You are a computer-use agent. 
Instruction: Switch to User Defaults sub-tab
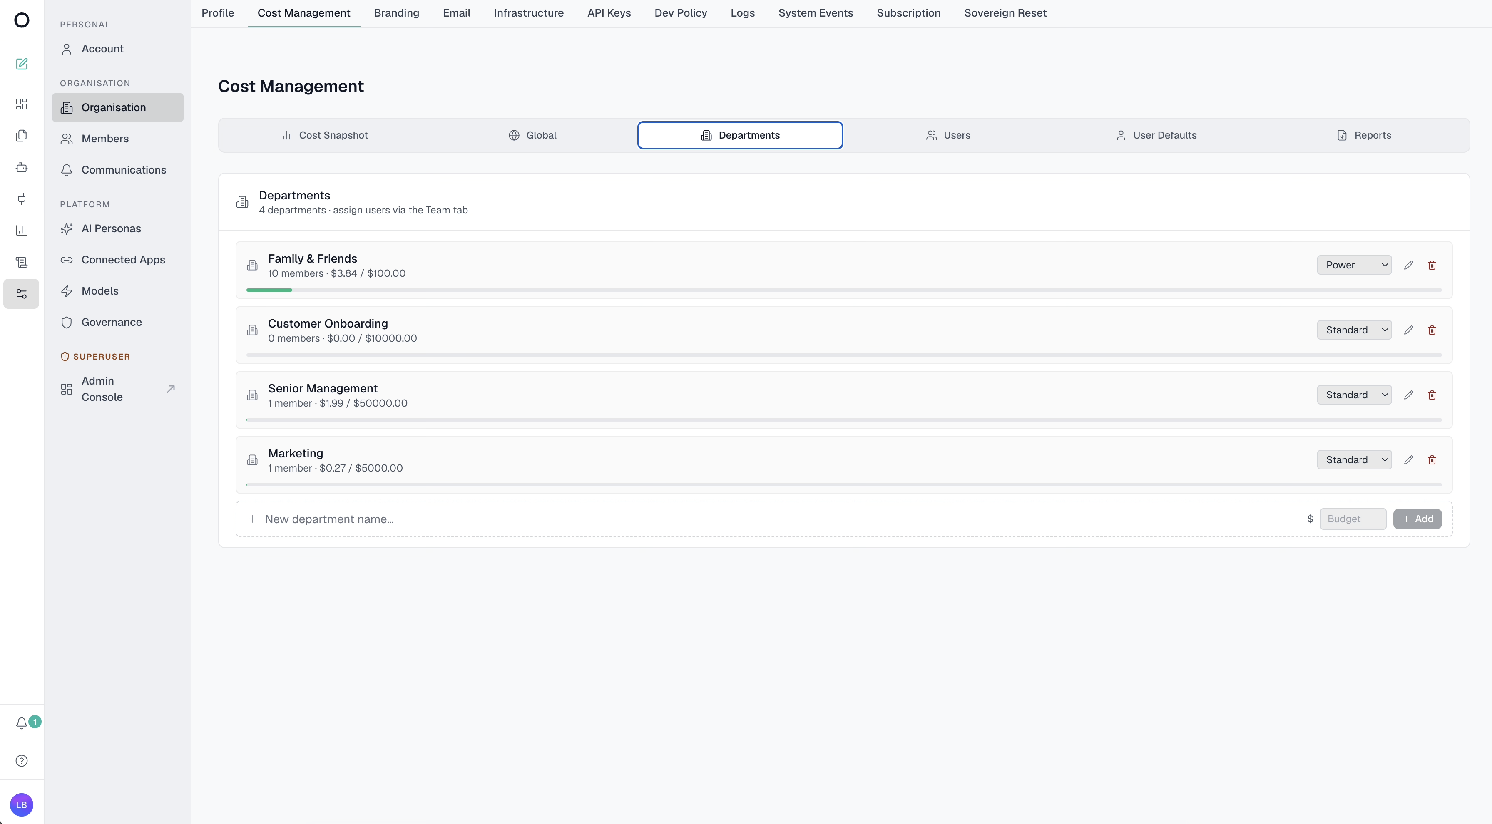(x=1156, y=136)
